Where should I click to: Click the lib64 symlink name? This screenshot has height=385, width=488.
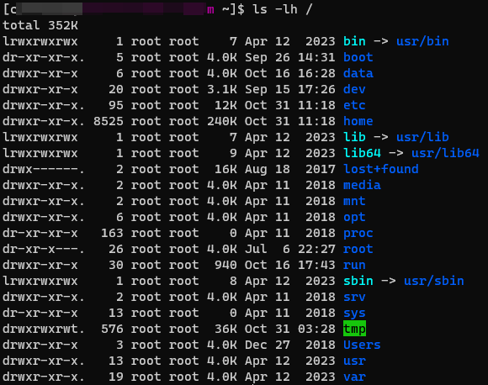(x=362, y=153)
